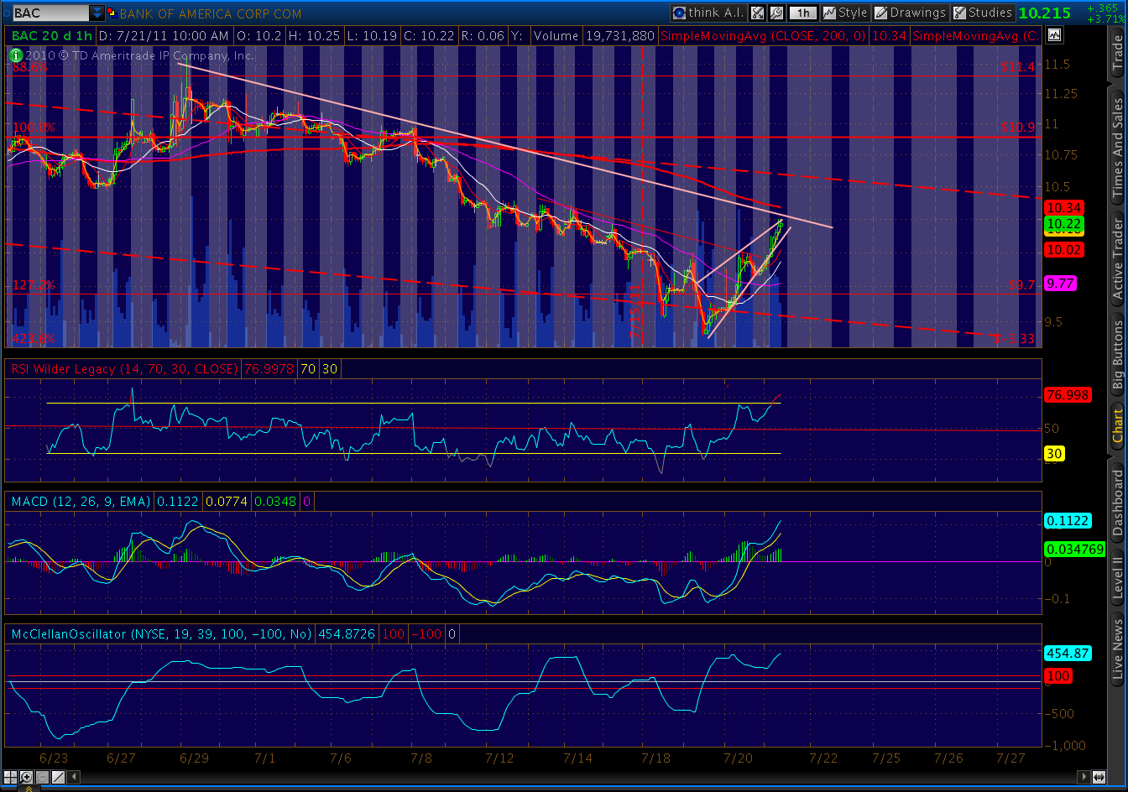Image resolution: width=1128 pixels, height=792 pixels.
Task: Open the Level II side tab
Action: click(x=1117, y=577)
